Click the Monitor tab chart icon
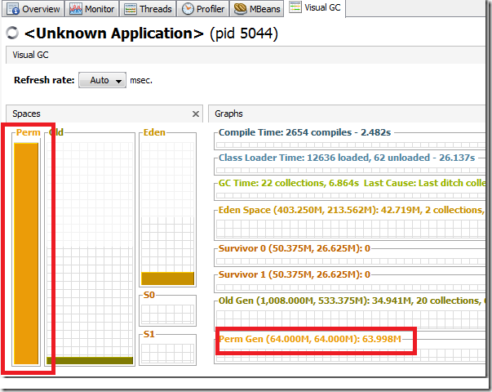492x392 pixels. pyautogui.click(x=75, y=9)
